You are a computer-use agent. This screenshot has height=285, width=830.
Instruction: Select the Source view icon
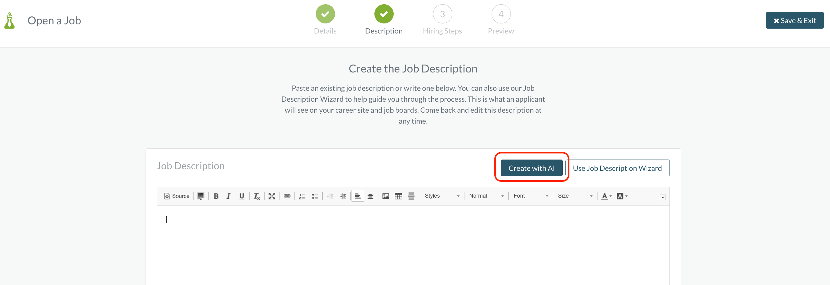pyautogui.click(x=177, y=195)
